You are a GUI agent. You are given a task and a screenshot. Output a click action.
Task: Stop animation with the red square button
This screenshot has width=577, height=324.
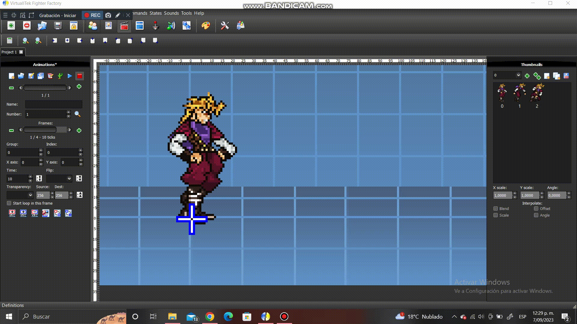pos(80,76)
